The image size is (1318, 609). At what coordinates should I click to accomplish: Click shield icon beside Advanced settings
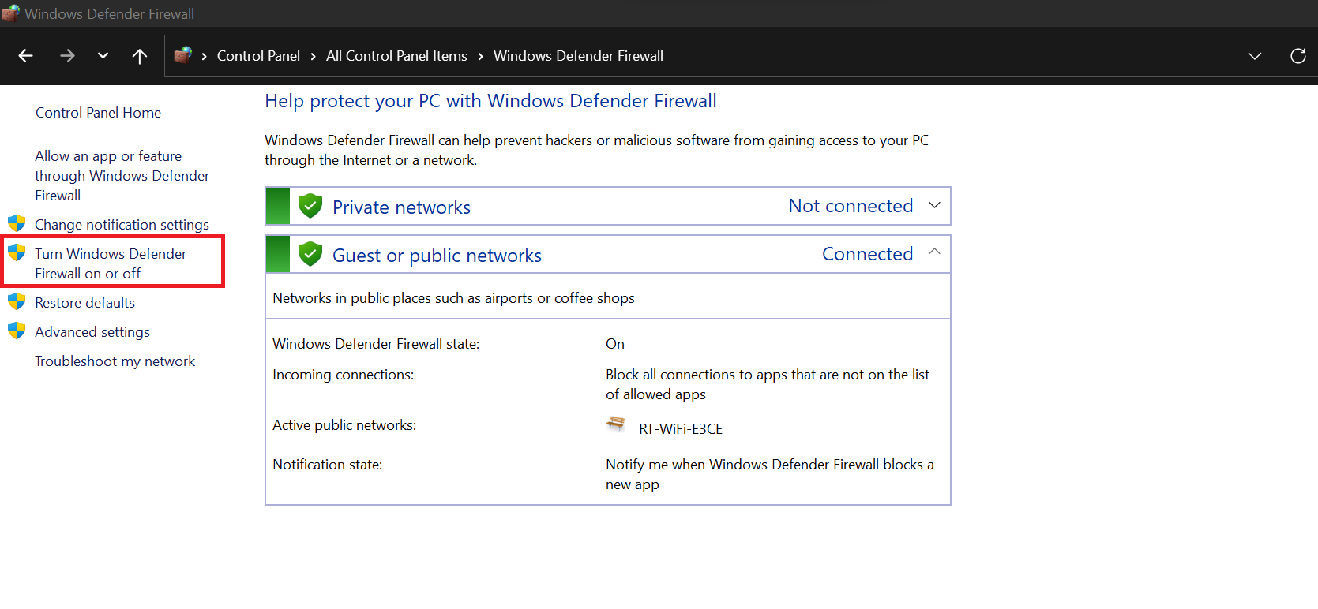[x=17, y=331]
